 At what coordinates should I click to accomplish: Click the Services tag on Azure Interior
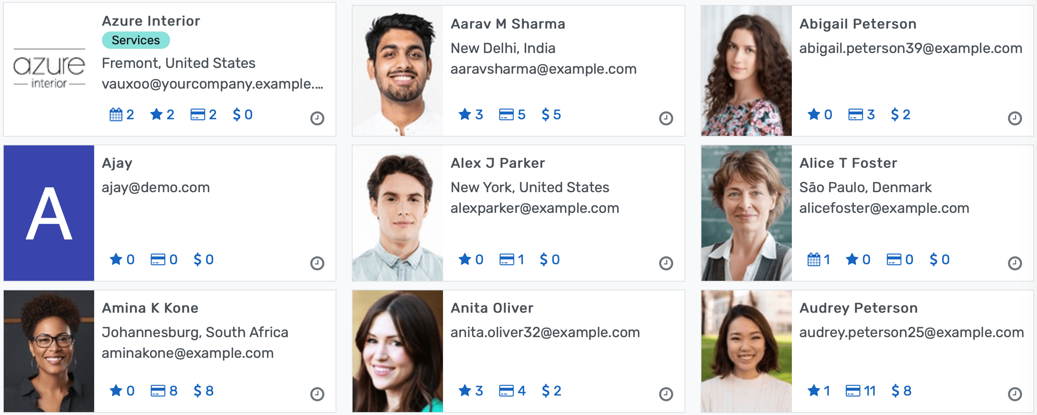coord(136,40)
